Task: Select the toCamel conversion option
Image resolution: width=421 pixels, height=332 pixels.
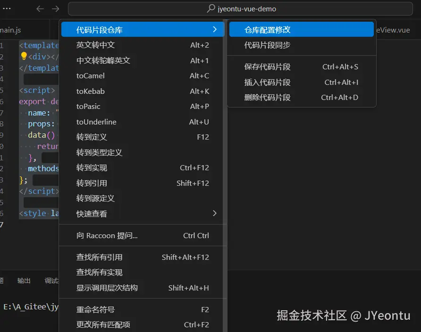Action: click(90, 76)
